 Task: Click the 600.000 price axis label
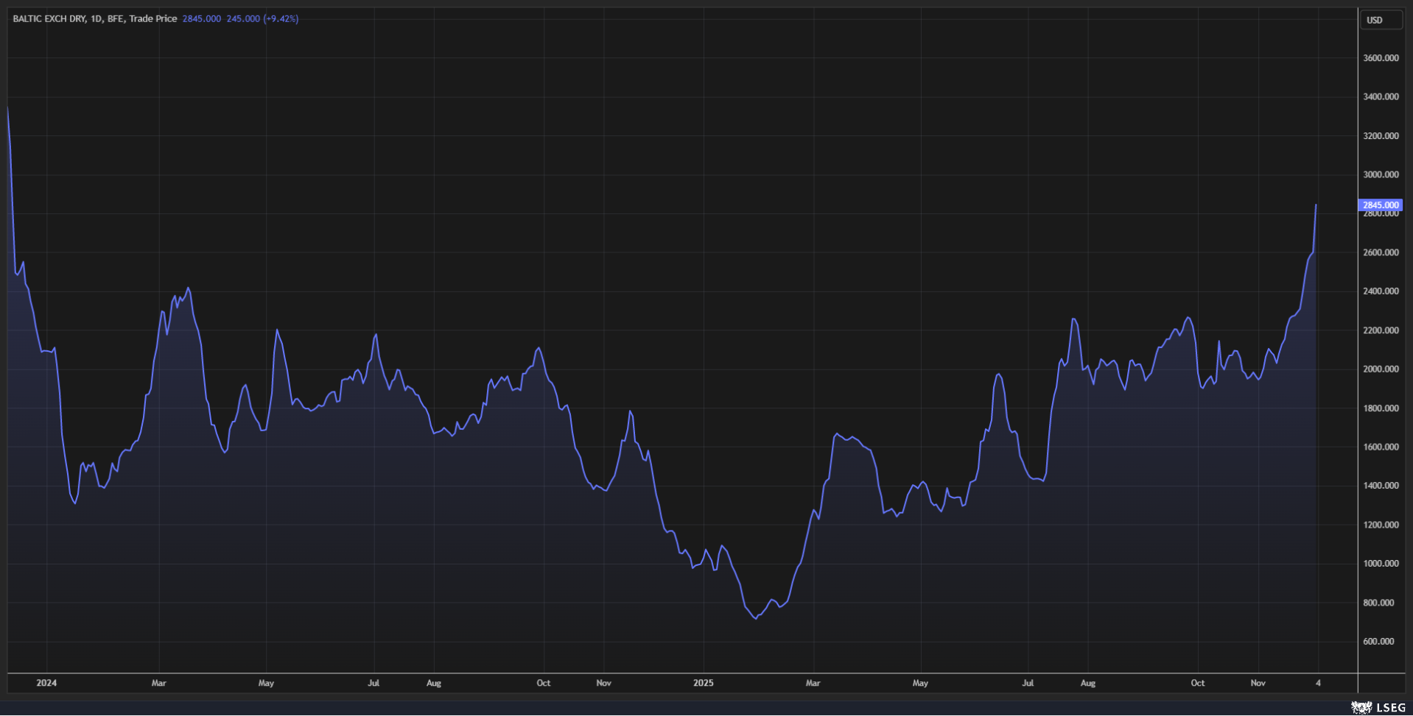(1378, 642)
